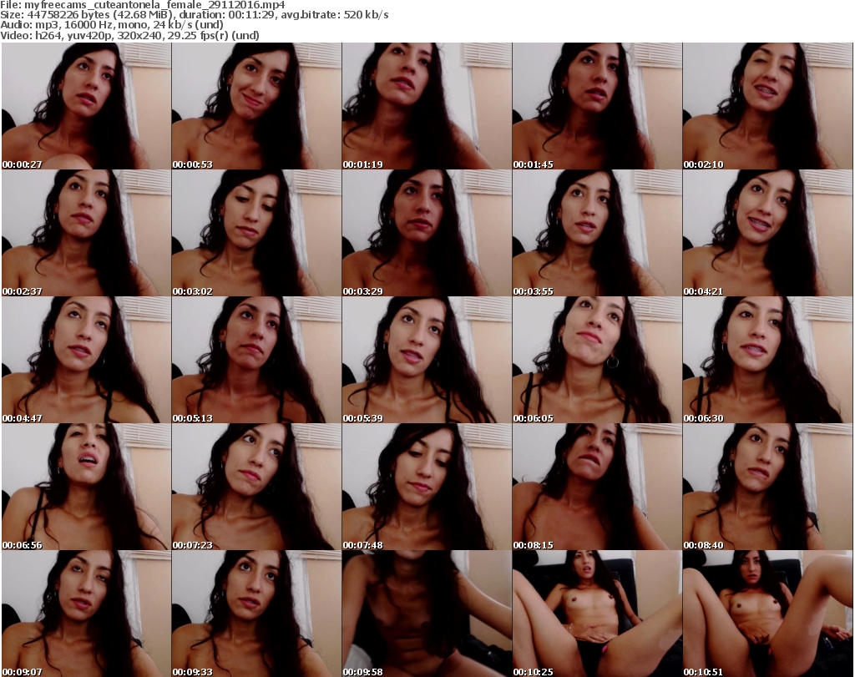Choose the thumbnail at 00:02:10

coord(767,106)
